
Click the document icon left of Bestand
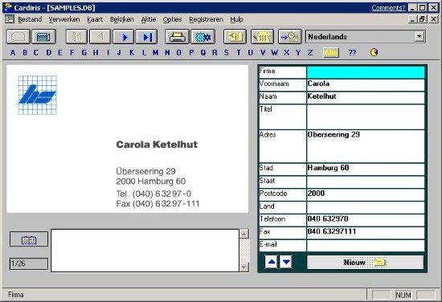10,19
